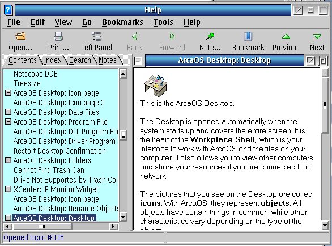Click ArcaOS Desktop: Desktop topic title bar
Screen dimensions: 332x246
coord(224,61)
